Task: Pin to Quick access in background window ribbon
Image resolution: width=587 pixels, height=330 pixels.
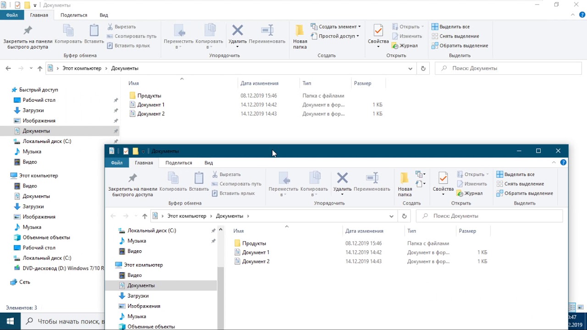Action: click(28, 37)
